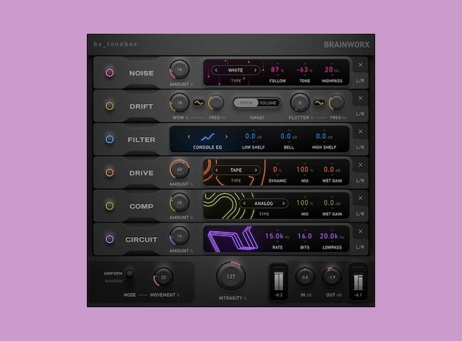This screenshot has height=341, width=462.
Task: Click the purple Circuit graphic
Action: (231, 239)
